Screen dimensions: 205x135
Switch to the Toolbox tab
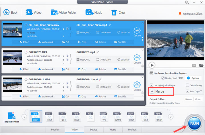[132, 130]
